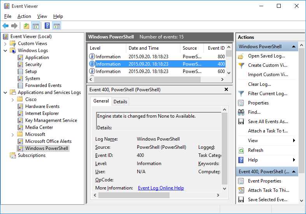
Task: Switch to the Details tab
Action: click(x=120, y=101)
